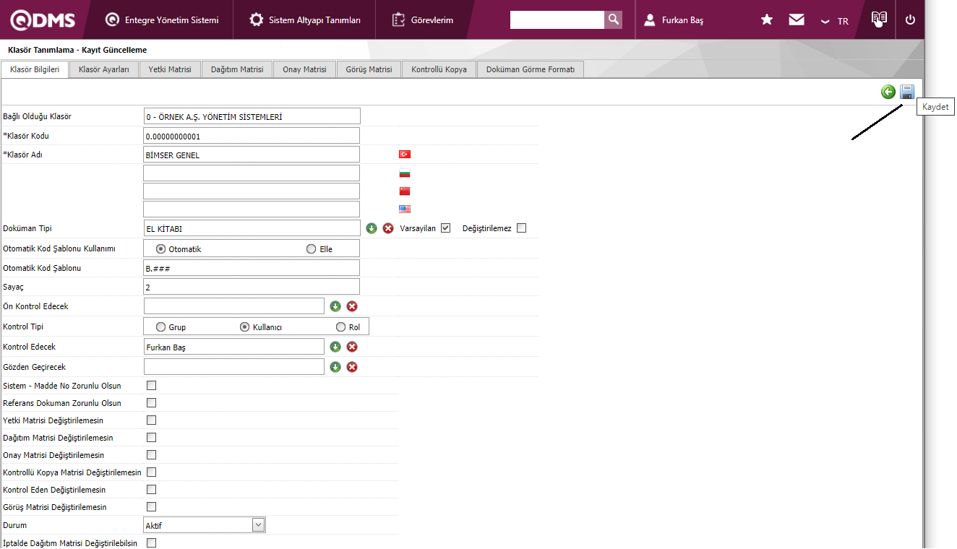Open Entegre Yönetim Sistemi menu

[x=162, y=20]
